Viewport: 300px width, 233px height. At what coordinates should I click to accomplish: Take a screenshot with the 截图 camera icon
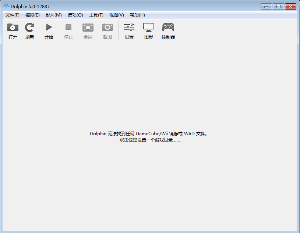tap(107, 28)
